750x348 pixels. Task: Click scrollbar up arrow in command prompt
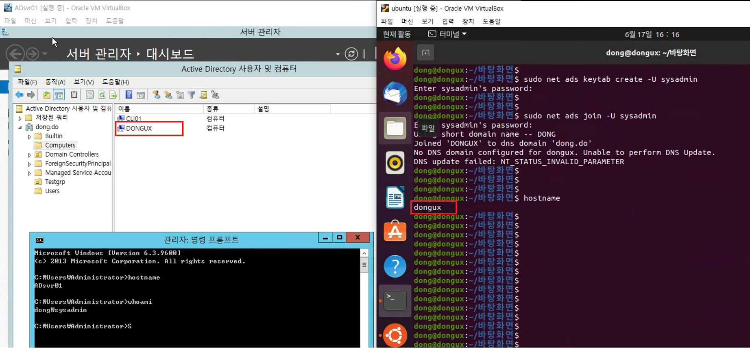pyautogui.click(x=364, y=253)
